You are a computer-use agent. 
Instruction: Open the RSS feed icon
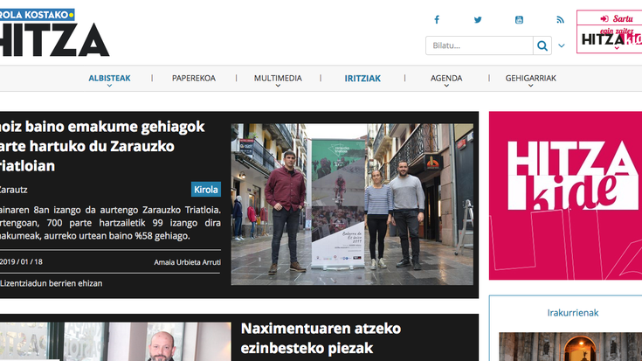click(560, 20)
